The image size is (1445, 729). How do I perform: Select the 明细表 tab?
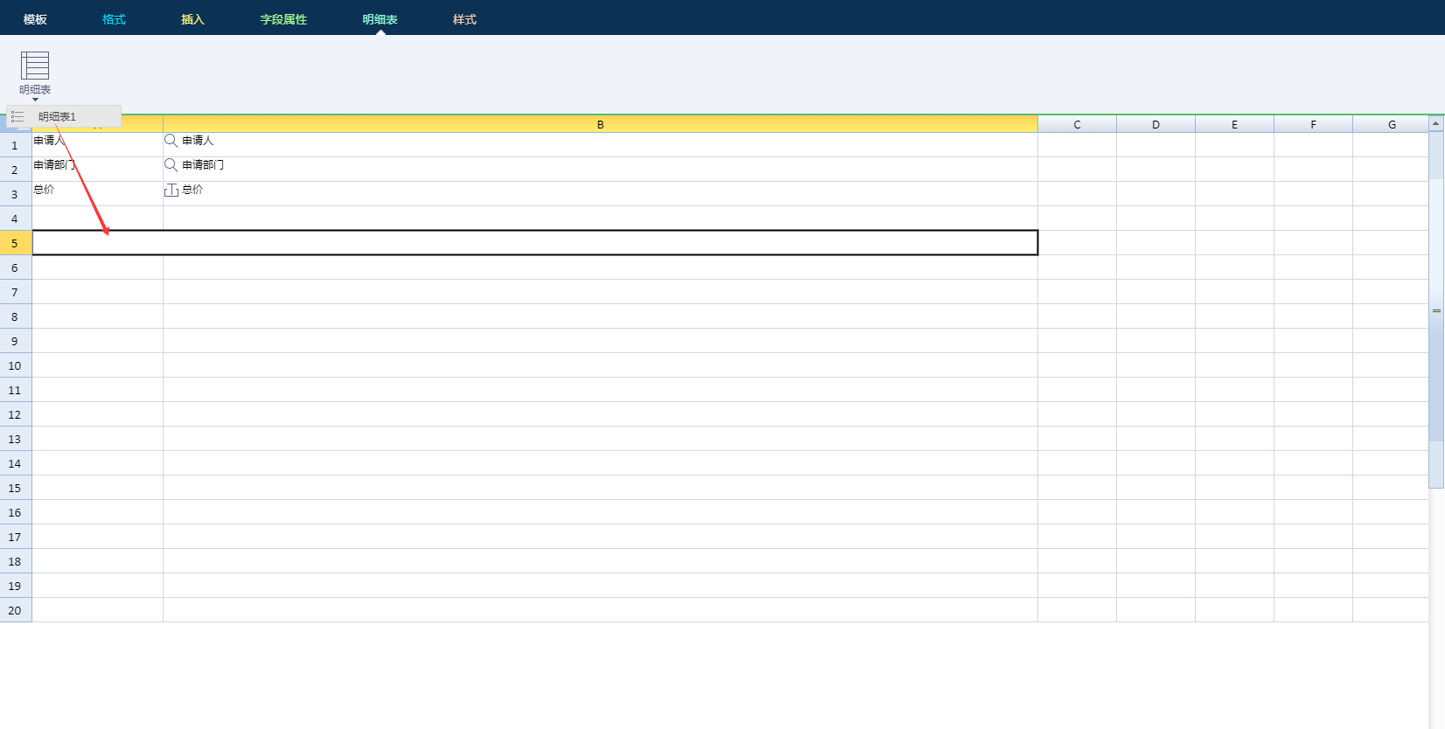tap(380, 19)
